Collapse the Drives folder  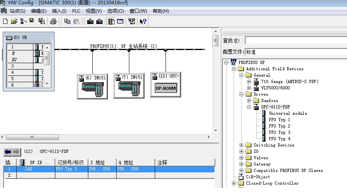[242, 94]
